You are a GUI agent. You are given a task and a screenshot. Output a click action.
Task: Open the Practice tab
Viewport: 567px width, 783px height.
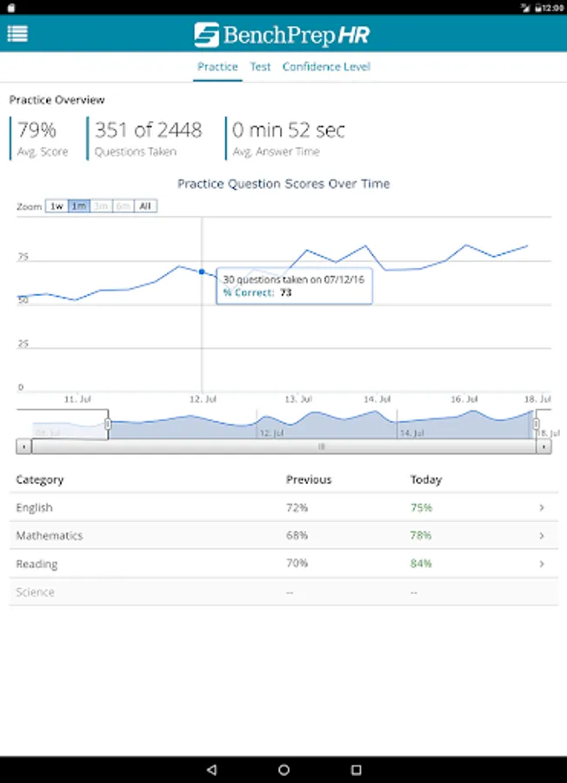(x=217, y=66)
